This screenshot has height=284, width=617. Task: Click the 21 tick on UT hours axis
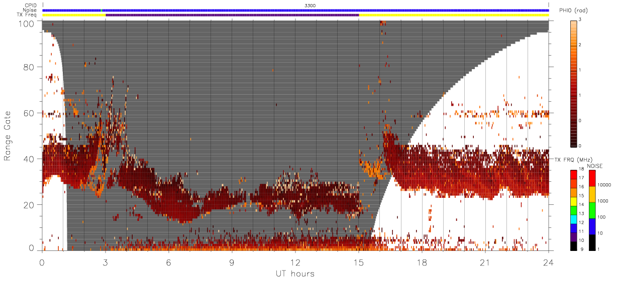[485, 262]
